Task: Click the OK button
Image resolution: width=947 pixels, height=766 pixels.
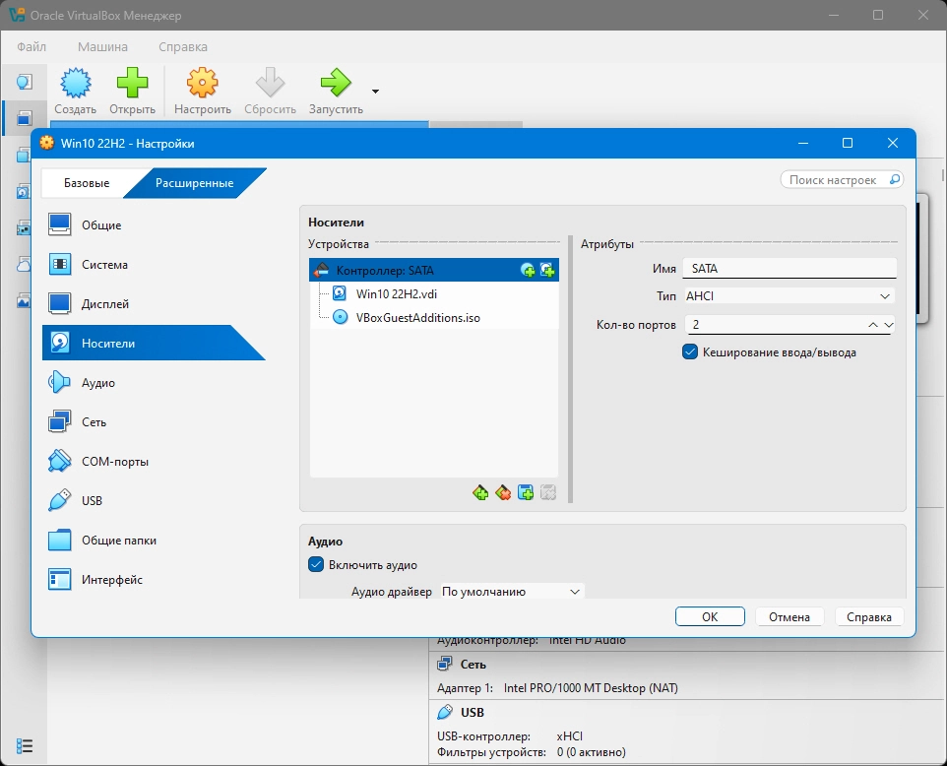Action: 710,616
